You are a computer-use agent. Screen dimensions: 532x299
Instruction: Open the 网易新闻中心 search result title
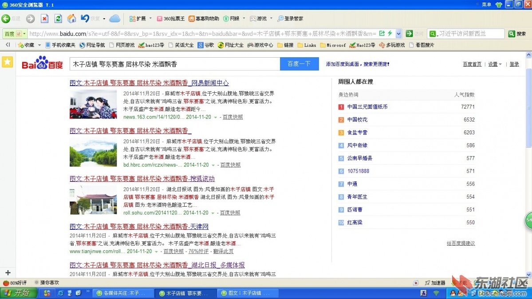pyautogui.click(x=149, y=83)
